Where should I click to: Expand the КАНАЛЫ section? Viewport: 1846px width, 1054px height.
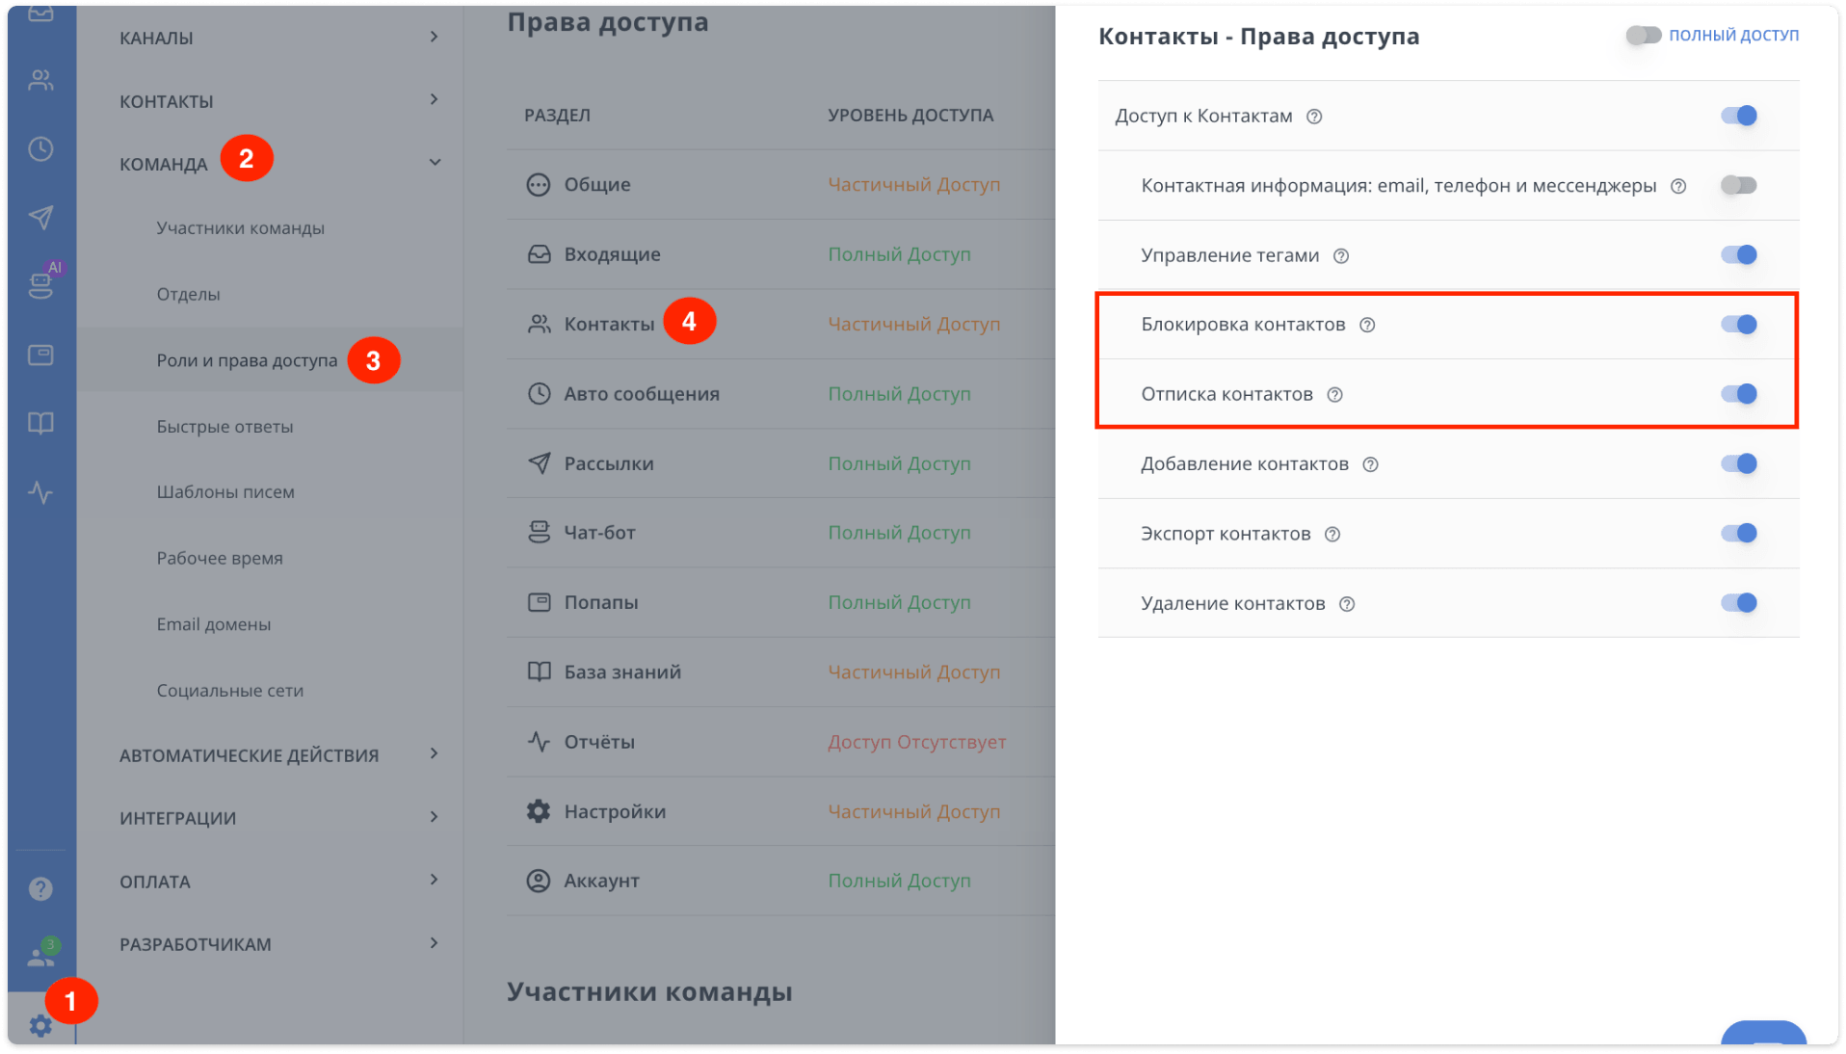coord(435,38)
